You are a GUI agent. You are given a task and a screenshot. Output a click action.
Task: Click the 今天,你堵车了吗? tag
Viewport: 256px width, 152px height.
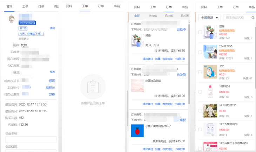(31, 34)
